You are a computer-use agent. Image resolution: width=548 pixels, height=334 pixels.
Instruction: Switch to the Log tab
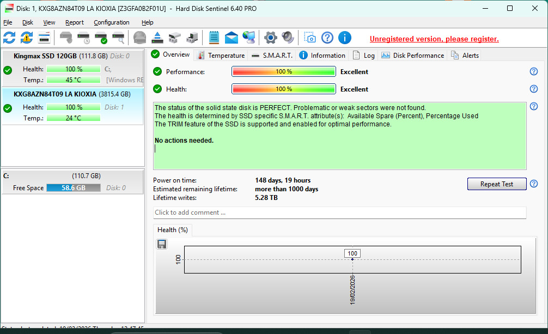(363, 55)
